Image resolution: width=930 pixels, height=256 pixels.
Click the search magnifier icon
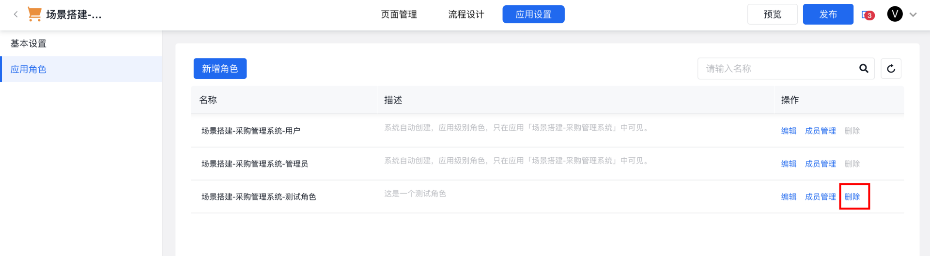(864, 69)
